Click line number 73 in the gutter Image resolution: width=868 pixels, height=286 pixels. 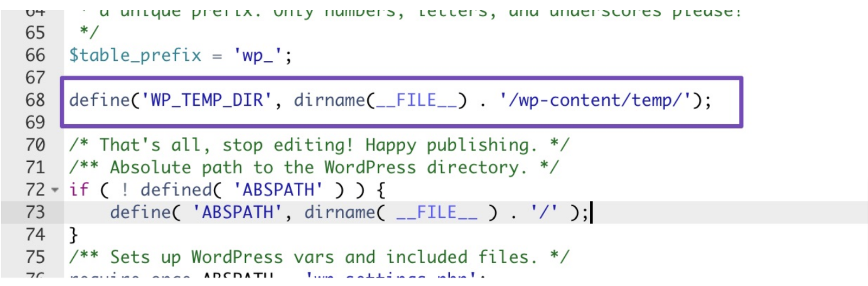[35, 212]
